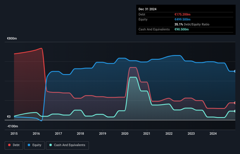Click the €90.500m cash value
Screen dimensions: 240x154
pos(182,29)
